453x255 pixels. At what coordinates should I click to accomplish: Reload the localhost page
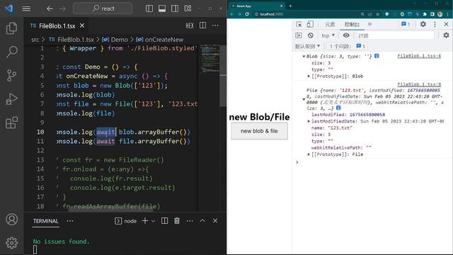[247, 14]
